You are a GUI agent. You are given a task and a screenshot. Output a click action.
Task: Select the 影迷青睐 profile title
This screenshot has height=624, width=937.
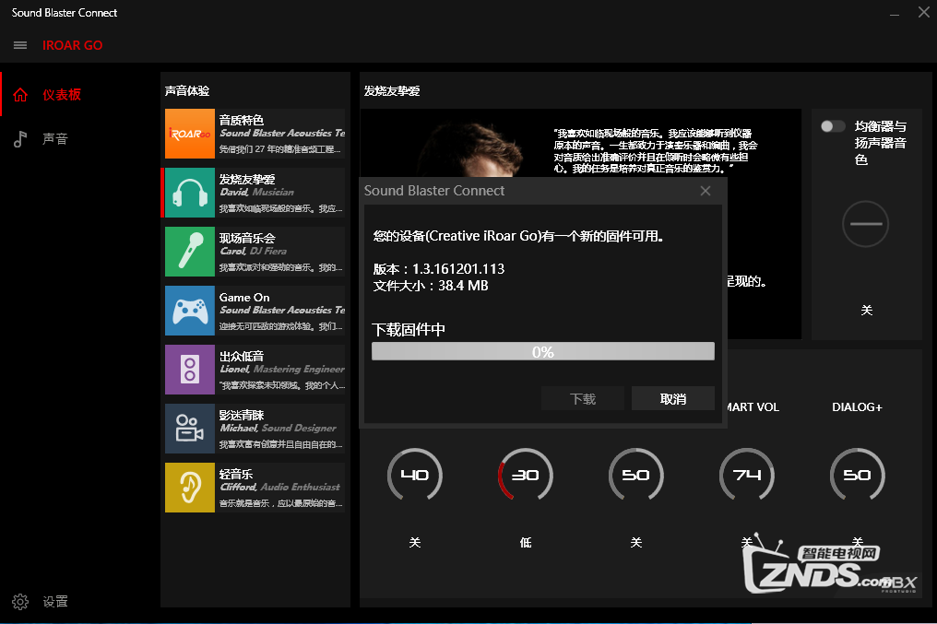242,415
